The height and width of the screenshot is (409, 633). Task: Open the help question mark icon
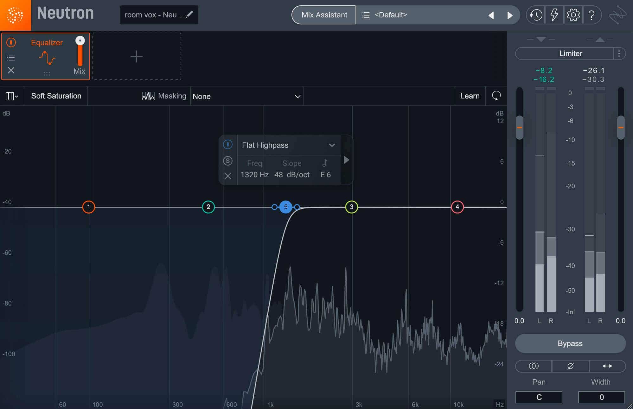point(591,15)
